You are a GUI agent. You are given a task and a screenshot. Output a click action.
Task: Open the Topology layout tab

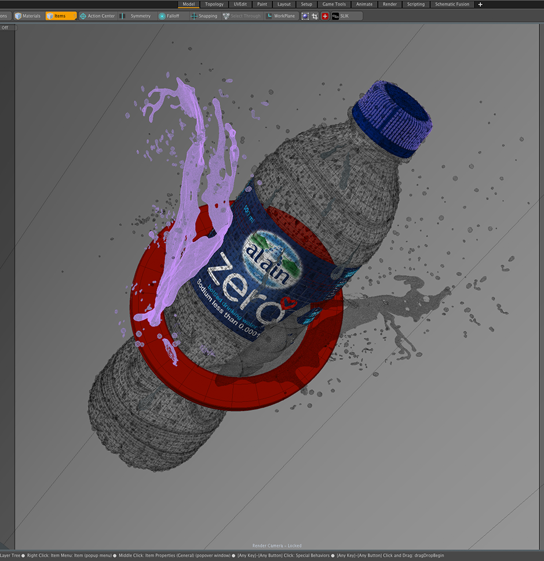214,4
